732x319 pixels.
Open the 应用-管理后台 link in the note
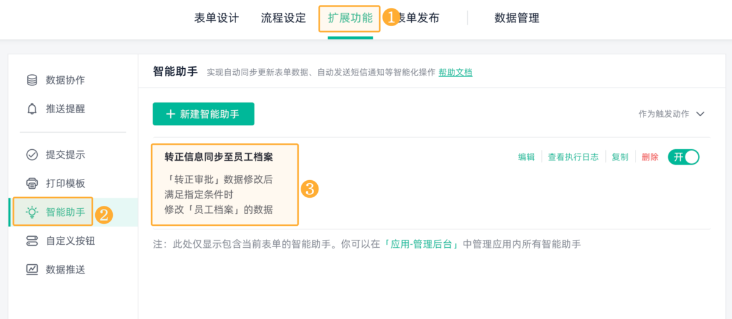click(x=422, y=244)
